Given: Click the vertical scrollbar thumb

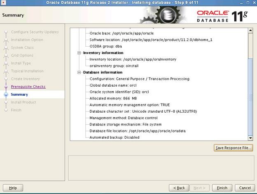Looking at the screenshot, I should coord(250,97).
